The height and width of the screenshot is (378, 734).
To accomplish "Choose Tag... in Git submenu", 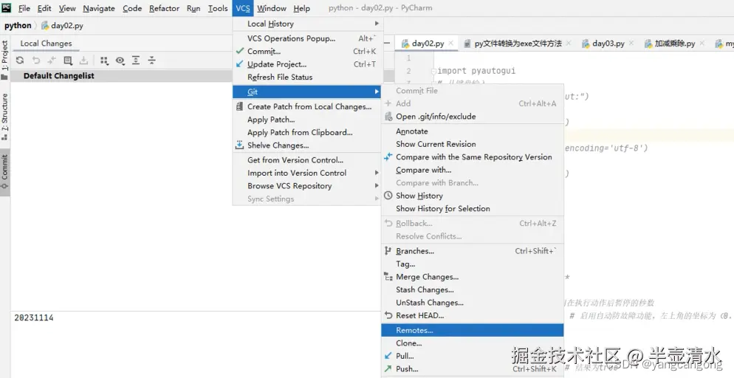I will [473, 264].
